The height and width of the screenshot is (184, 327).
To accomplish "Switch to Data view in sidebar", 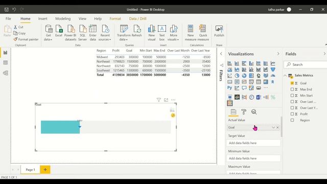I will point(6,63).
